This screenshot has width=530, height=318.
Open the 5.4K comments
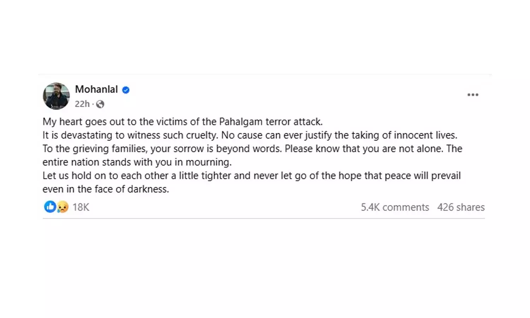click(395, 207)
